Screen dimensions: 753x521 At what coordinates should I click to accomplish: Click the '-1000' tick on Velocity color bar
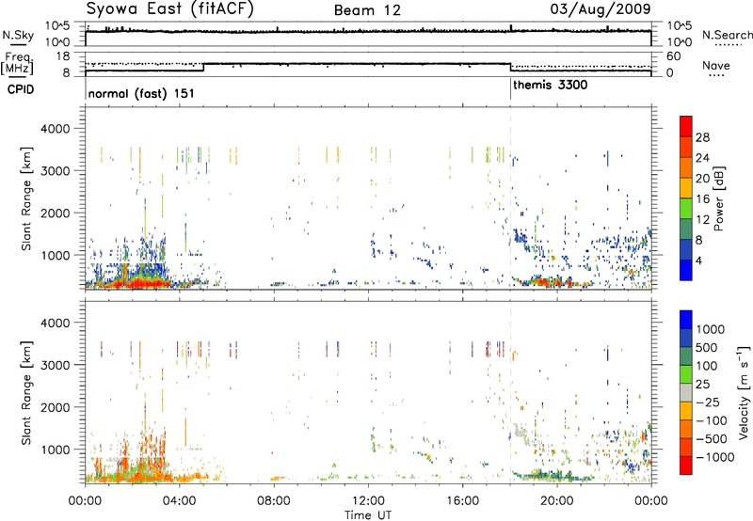coord(714,457)
